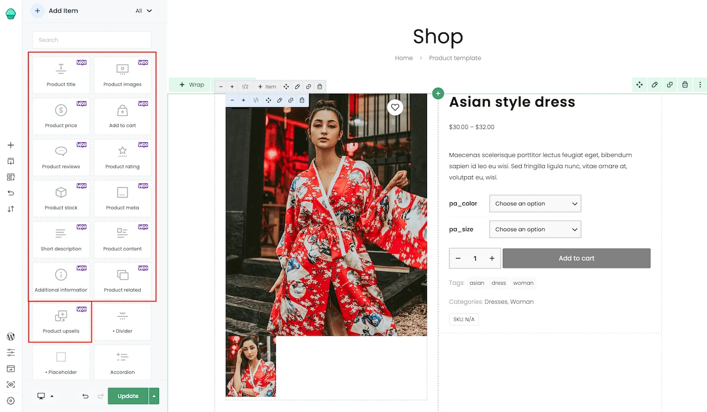Expand the All filter dropdown

[144, 11]
